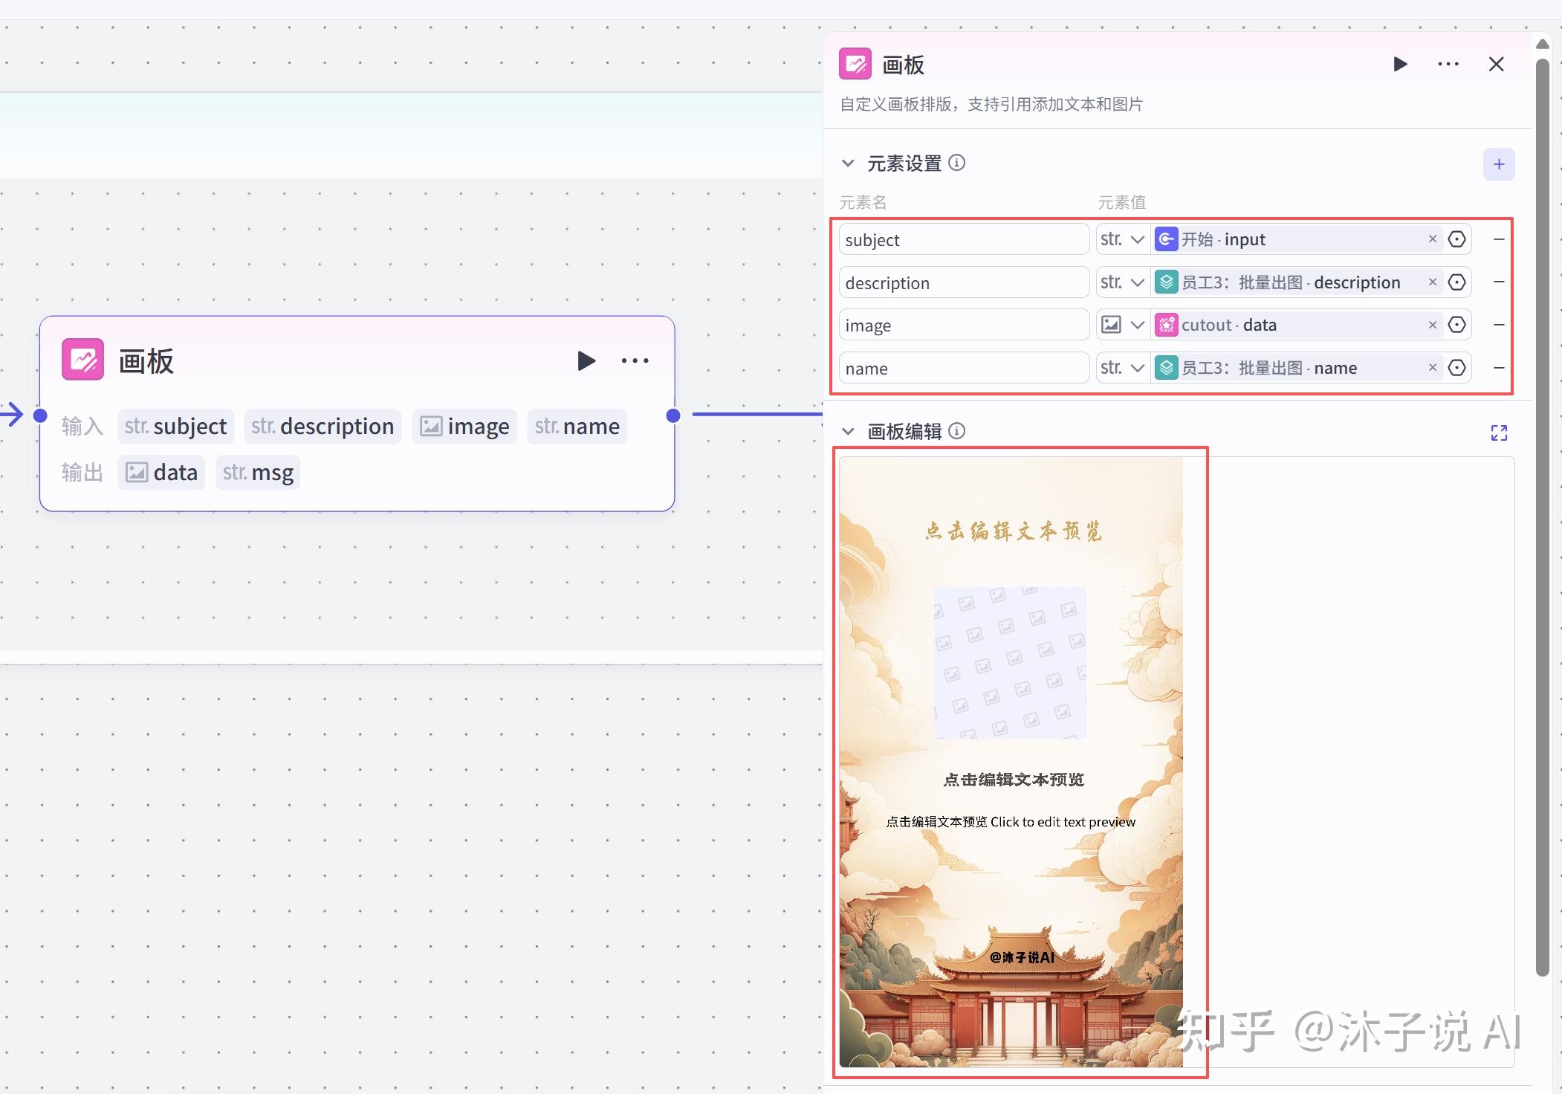Click info icon next to 元素设置
Viewport: 1562px width, 1094px height.
click(x=957, y=163)
